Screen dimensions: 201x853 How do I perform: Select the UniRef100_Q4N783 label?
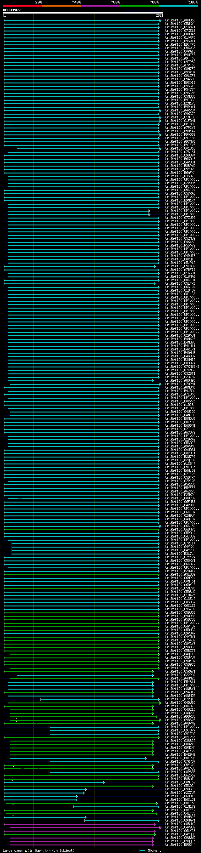pyautogui.click(x=180, y=415)
